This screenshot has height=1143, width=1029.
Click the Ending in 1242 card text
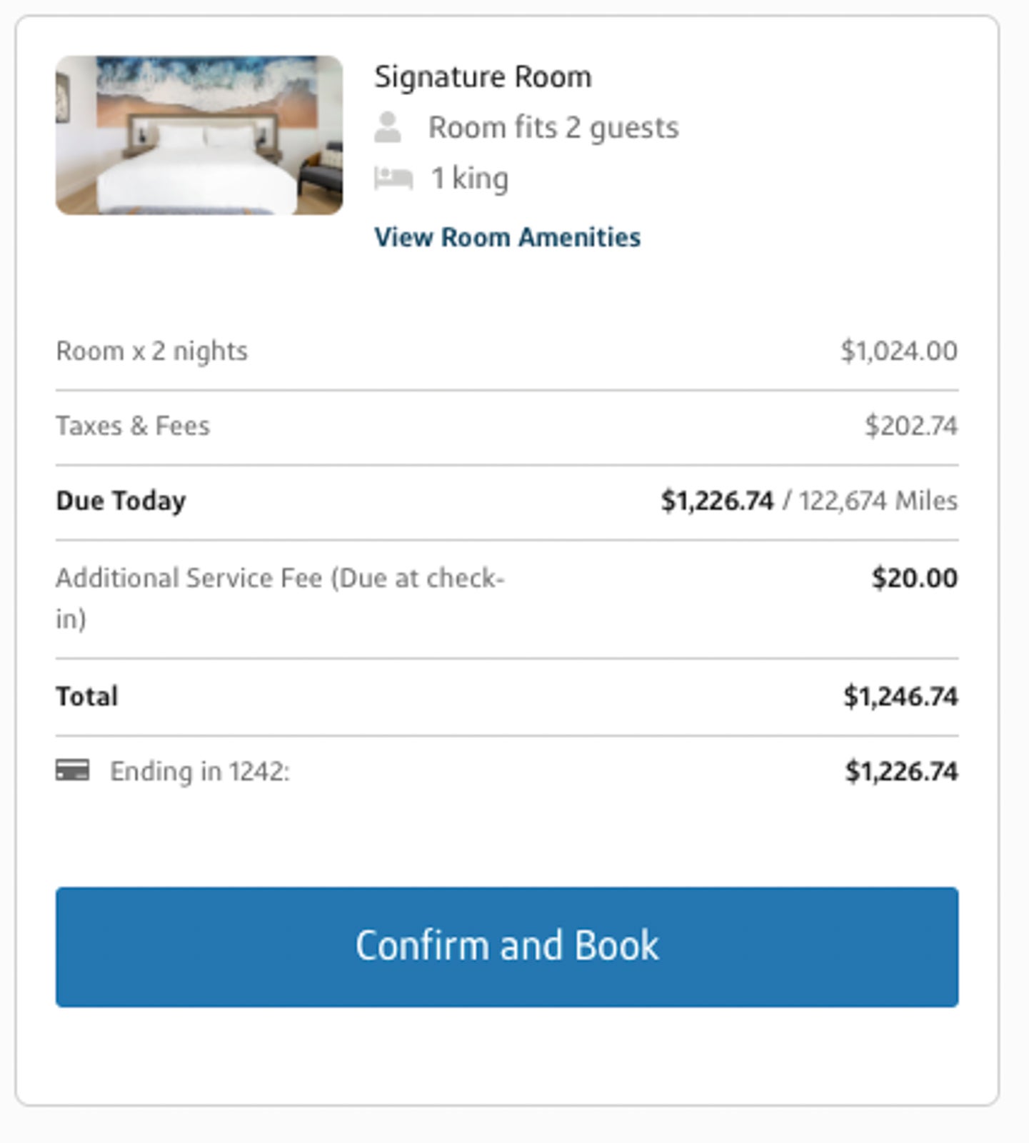(200, 772)
